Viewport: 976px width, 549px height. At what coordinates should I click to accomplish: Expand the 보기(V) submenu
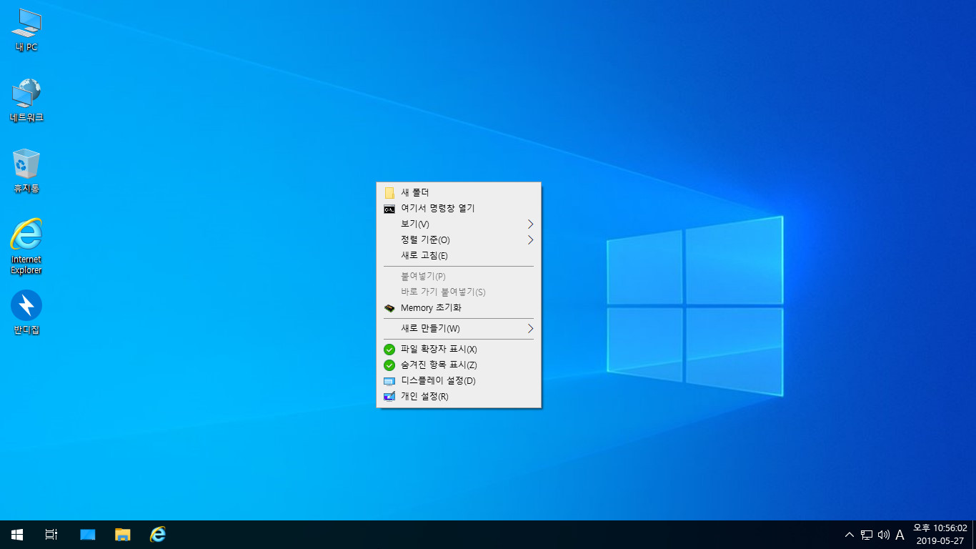(x=459, y=224)
